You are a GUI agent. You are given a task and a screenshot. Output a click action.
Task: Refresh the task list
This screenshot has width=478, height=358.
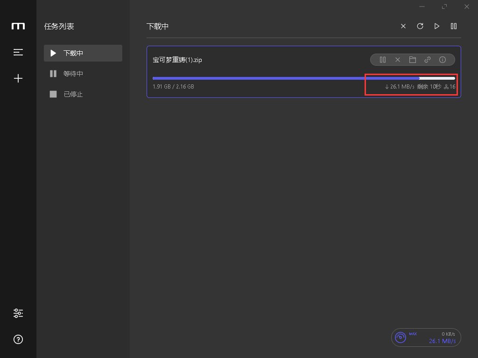point(420,26)
